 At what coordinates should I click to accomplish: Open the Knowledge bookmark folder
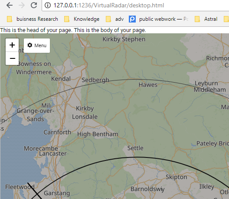pyautogui.click(x=82, y=19)
